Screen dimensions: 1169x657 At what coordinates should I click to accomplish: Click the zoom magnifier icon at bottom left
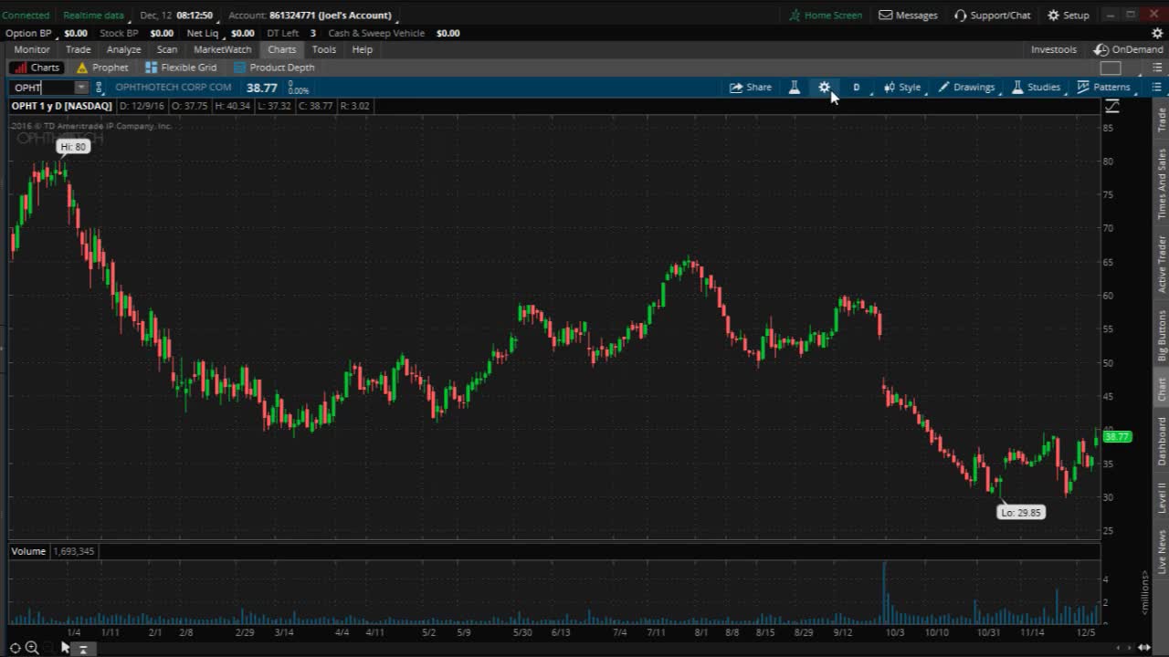(x=32, y=648)
